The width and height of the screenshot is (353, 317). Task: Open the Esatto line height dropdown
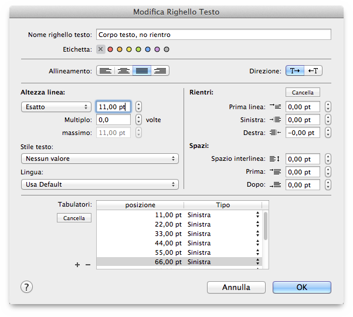coord(56,107)
